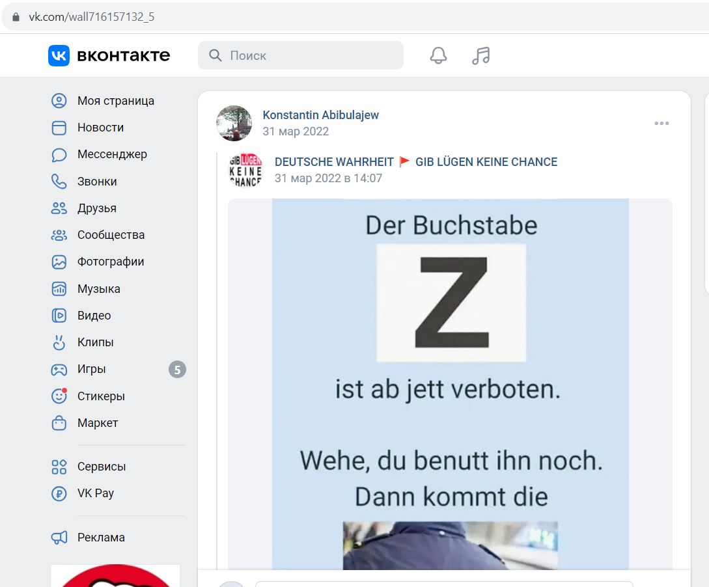Click the VK Pay ruble icon
709x587 pixels.
59,493
